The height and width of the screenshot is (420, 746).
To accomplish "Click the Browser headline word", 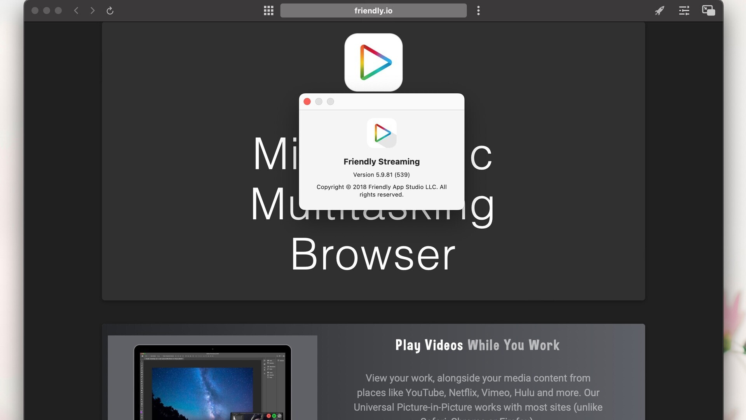I will coord(373,255).
